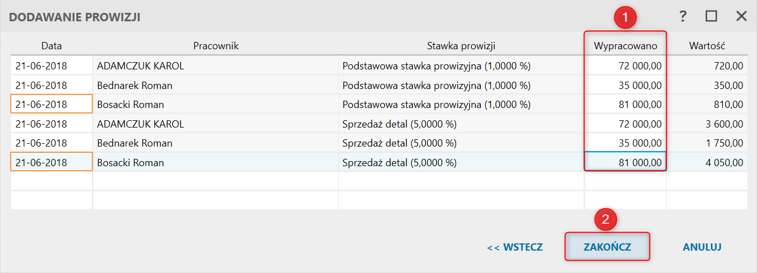Click the Wartość column header
Screen dimensions: 757x273
(x=707, y=46)
